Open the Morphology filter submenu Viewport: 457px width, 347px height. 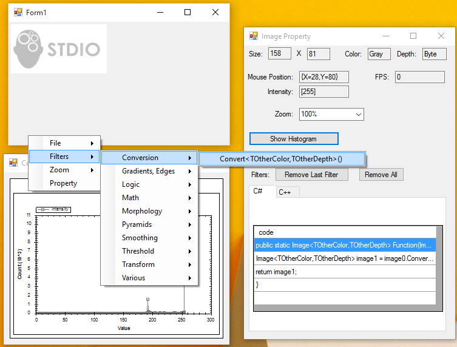[149, 211]
